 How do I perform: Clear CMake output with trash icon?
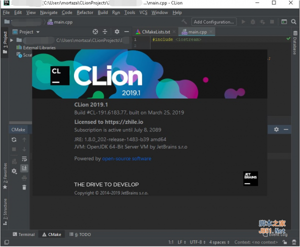pyautogui.click(x=24, y=187)
